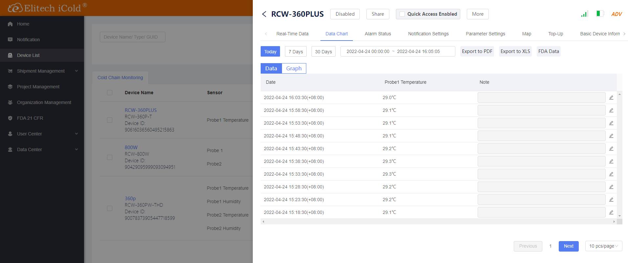Click the Project Management sidebar icon
Viewport: 628px width, 263px height.
pos(10,87)
